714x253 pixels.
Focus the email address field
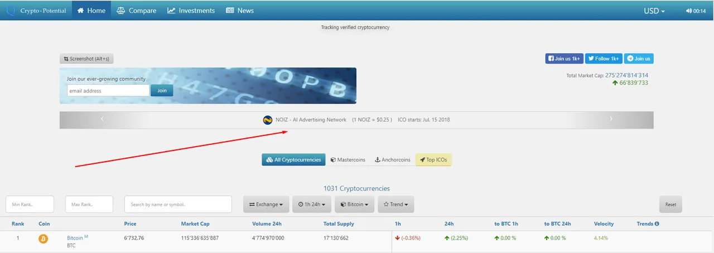pyautogui.click(x=108, y=90)
